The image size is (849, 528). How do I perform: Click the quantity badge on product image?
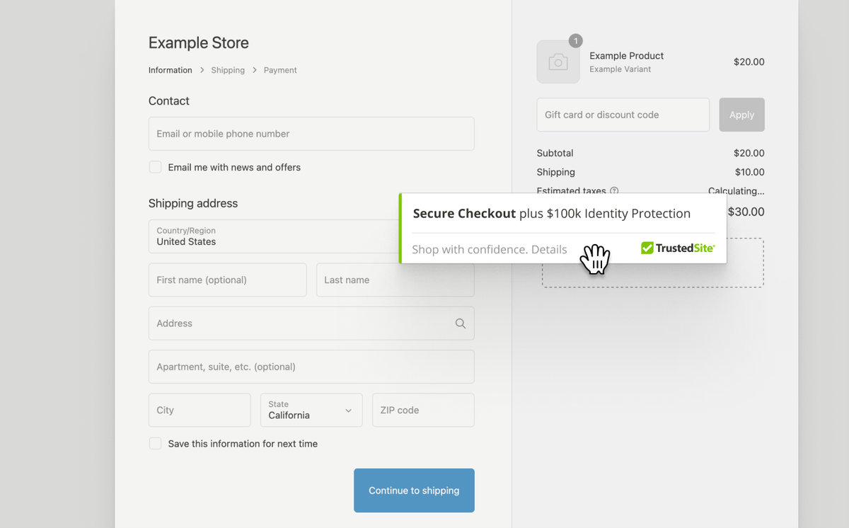tap(576, 40)
